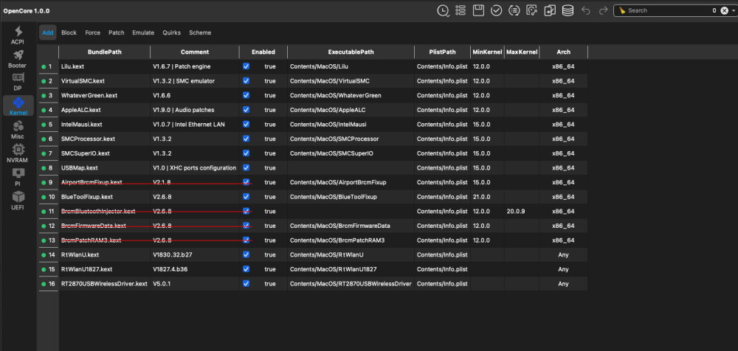Screen dimensions: 738x351
Task: Click the redo arrow
Action: [604, 10]
